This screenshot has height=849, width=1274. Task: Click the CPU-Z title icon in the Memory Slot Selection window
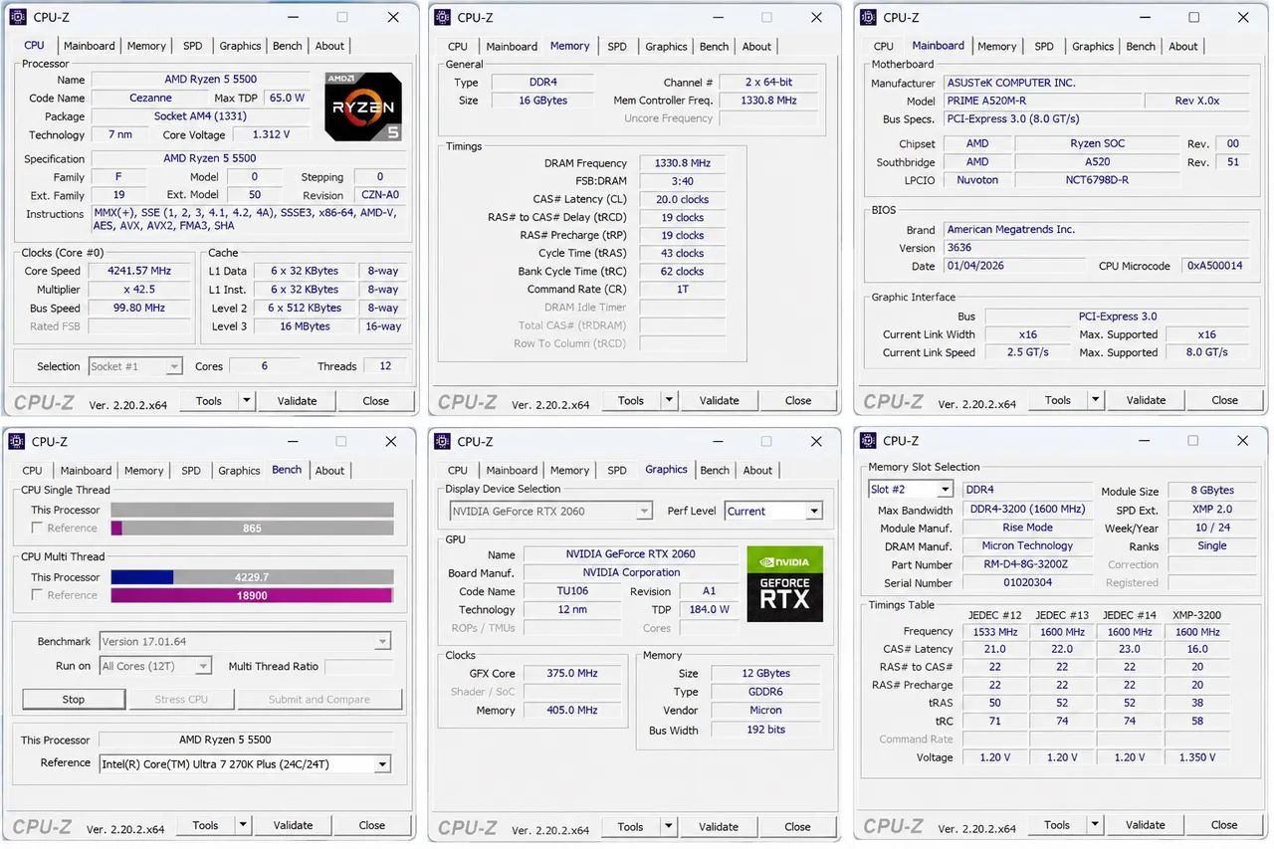pos(869,441)
